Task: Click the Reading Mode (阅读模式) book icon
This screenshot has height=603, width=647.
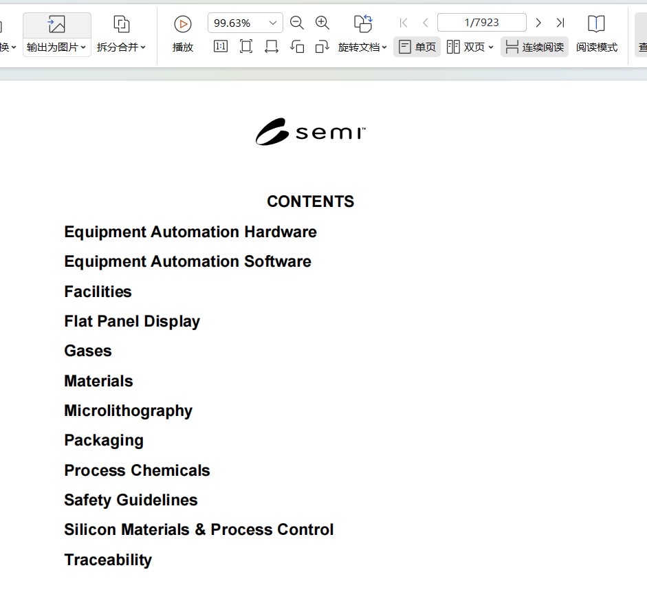Action: pos(596,23)
